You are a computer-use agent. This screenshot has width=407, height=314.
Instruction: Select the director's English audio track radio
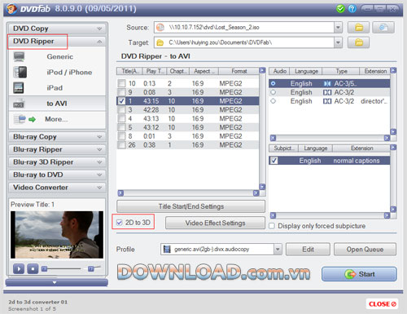(274, 101)
